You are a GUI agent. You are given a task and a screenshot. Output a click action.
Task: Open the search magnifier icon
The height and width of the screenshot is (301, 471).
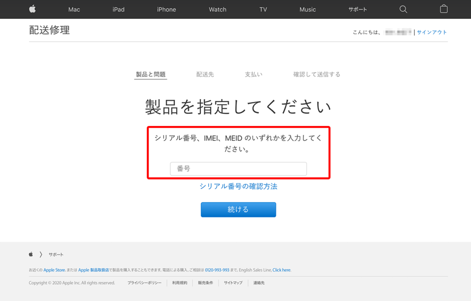tap(403, 9)
